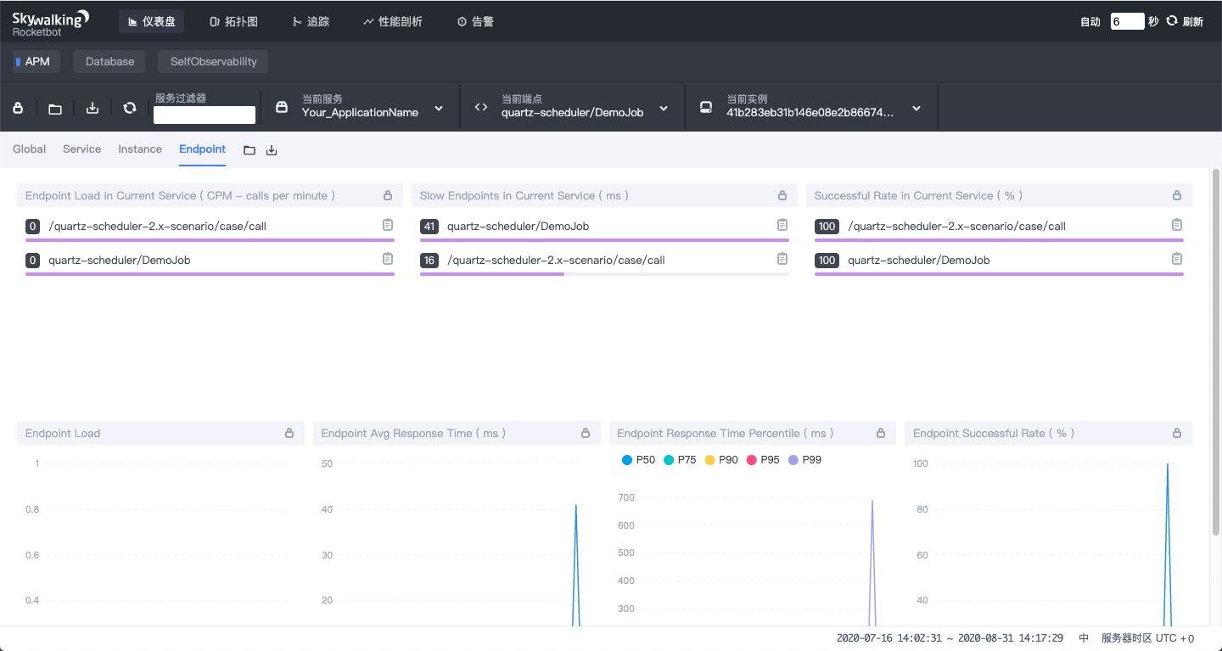This screenshot has width=1222, height=651.
Task: Click the lock edit-mode icon in toolbar
Action: click(x=18, y=108)
